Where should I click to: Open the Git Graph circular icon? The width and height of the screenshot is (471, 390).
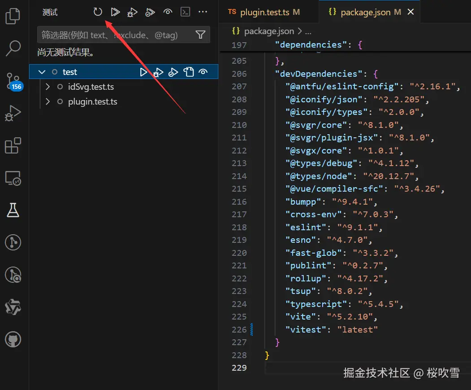(x=13, y=242)
